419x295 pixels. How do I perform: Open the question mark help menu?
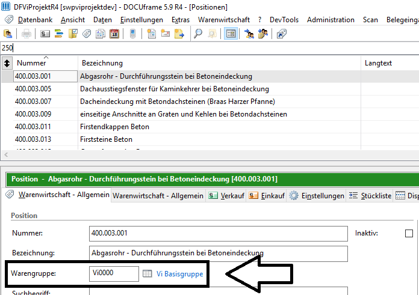259,20
